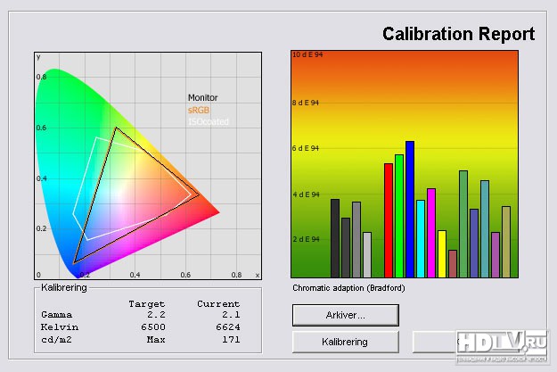The image size is (557, 372).
Task: Click the current Kelvin value 6624
Action: pos(228,327)
